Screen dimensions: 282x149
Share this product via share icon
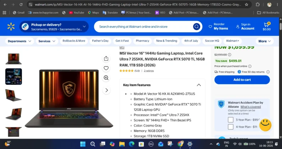pyautogui.click(x=106, y=59)
